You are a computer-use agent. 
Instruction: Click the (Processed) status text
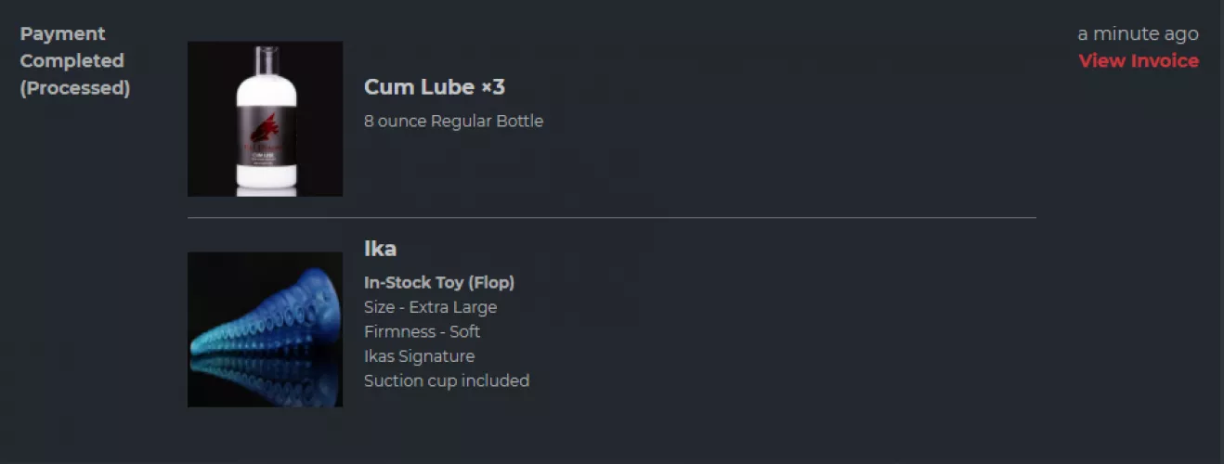(x=74, y=88)
